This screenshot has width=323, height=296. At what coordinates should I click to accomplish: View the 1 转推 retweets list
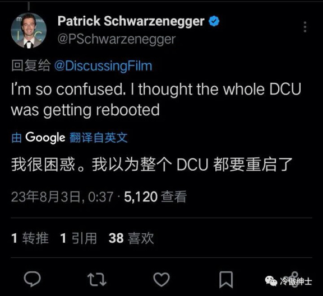coord(30,238)
